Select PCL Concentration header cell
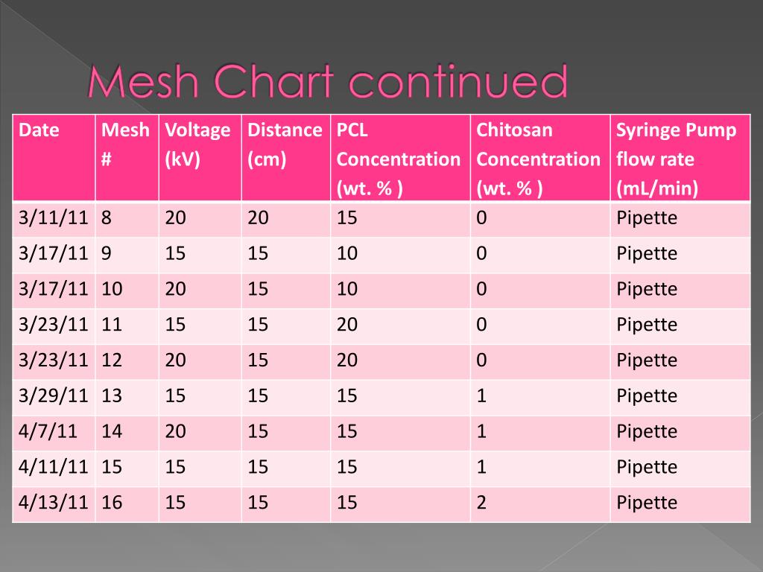Viewport: 763px width, 572px height. (400, 158)
